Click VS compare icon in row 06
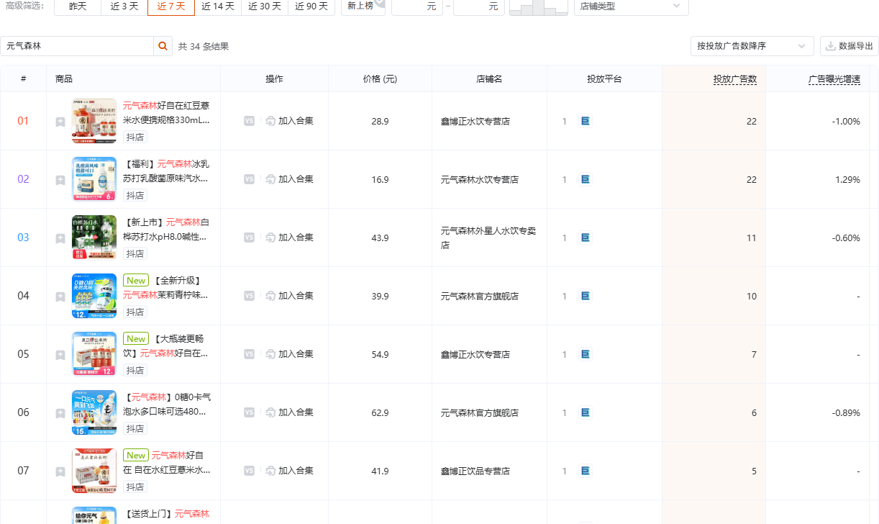Screen dimensions: 879x524 (249, 412)
